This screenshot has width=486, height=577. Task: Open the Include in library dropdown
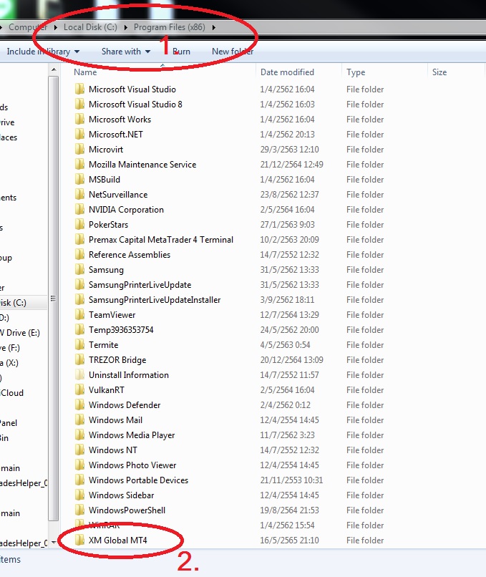43,52
